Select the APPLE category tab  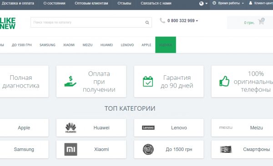(146, 45)
